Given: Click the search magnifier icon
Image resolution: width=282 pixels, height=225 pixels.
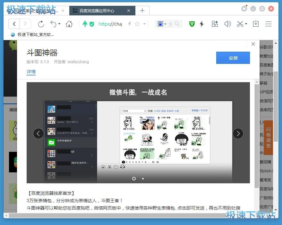Looking at the screenshot, I should click(177, 24).
